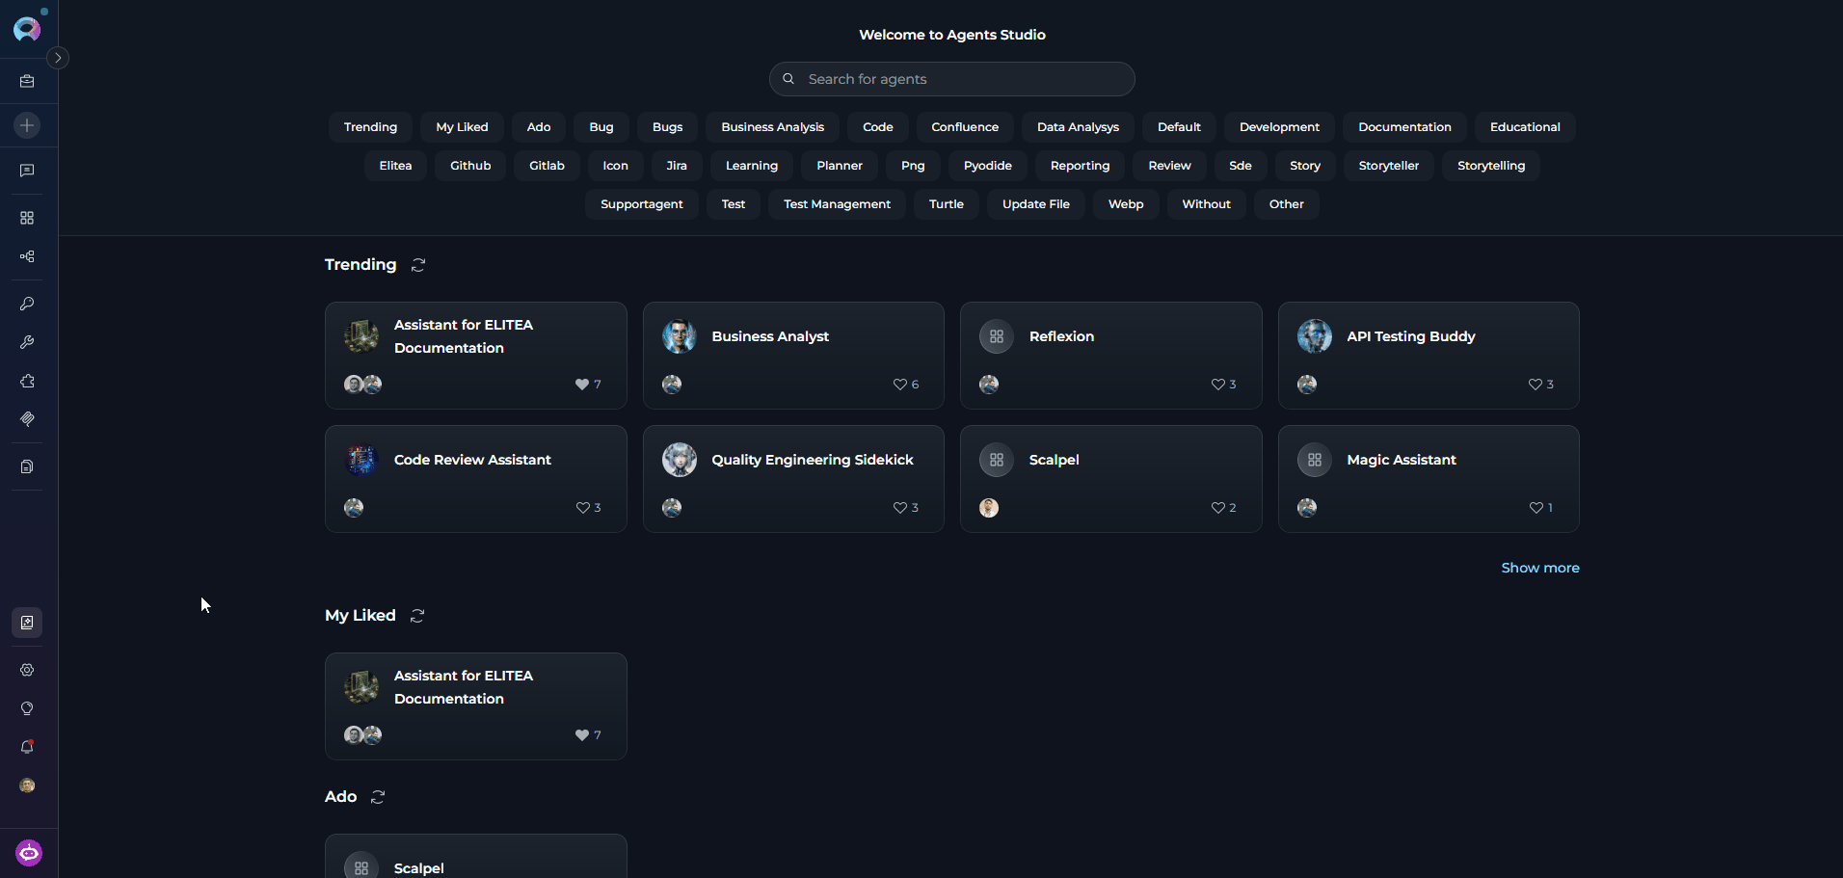Filter by the Test Management tag
This screenshot has height=878, width=1843.
click(x=837, y=204)
